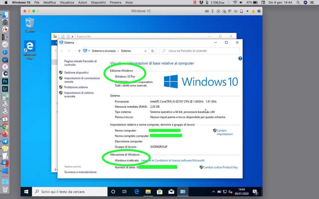
Task: Click the Parallels sound icon in title bar
Action: pos(236,11)
